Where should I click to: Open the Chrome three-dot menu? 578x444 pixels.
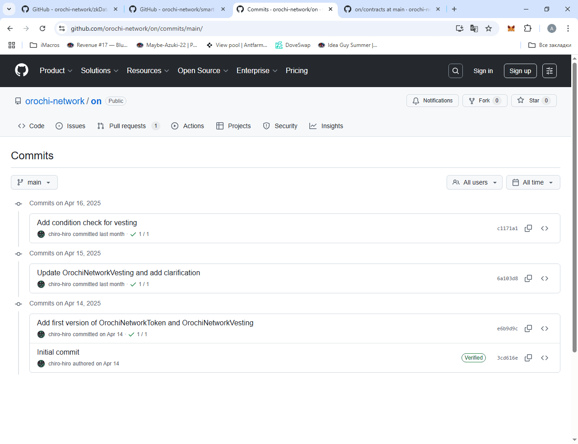(x=568, y=28)
